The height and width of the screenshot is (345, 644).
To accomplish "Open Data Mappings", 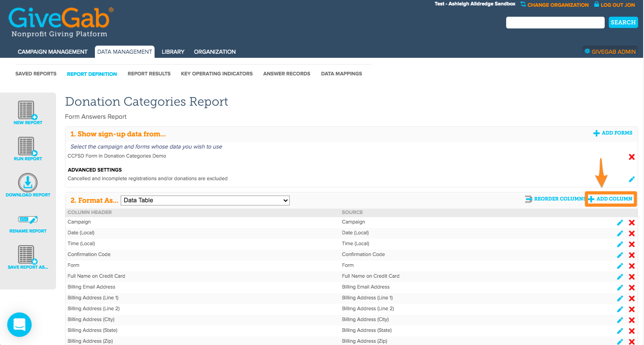I will [342, 74].
